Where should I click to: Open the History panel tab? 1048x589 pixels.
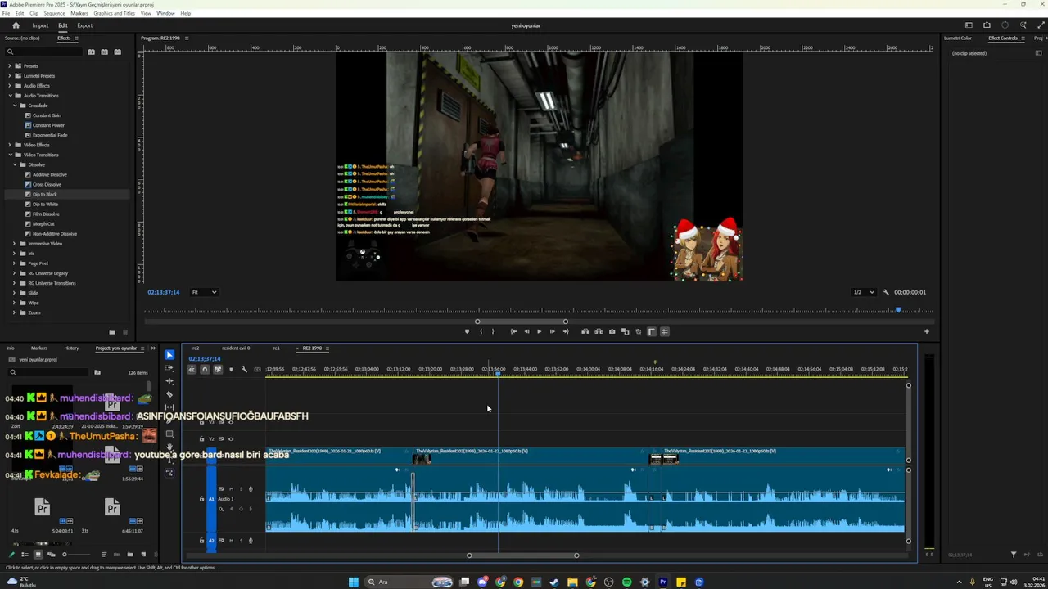[x=71, y=348]
